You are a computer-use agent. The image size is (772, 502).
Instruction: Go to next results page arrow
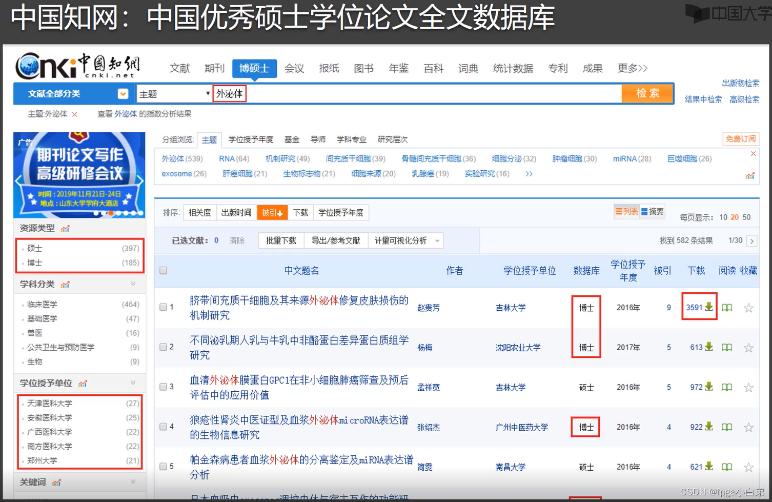(752, 241)
